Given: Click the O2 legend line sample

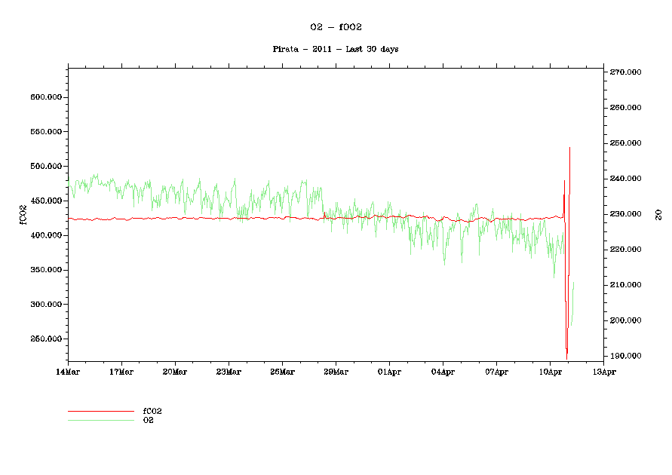Looking at the screenshot, I should [x=100, y=420].
